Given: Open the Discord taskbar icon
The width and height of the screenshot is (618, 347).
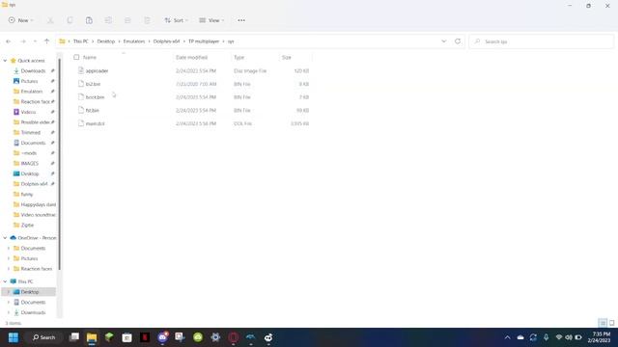Looking at the screenshot, I should point(163,337).
